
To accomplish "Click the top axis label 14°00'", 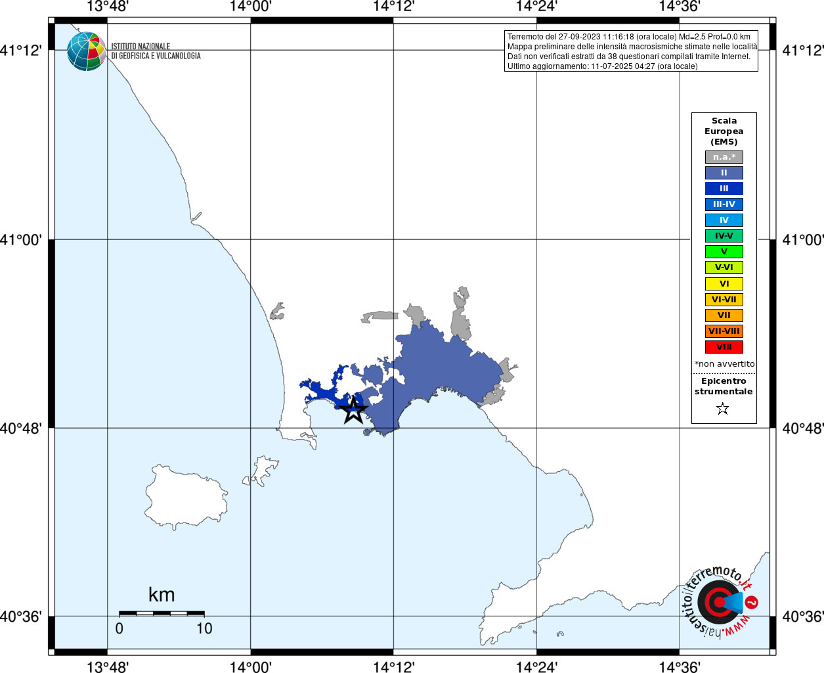I will click(x=251, y=7).
